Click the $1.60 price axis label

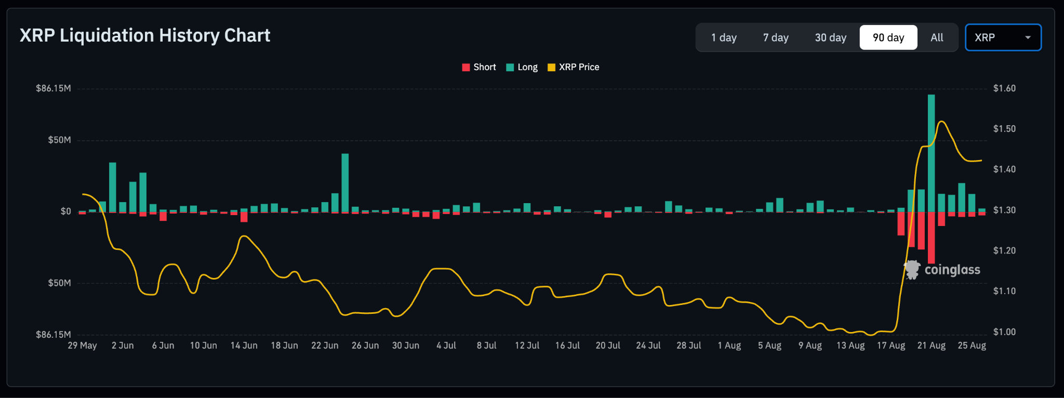coord(1004,88)
